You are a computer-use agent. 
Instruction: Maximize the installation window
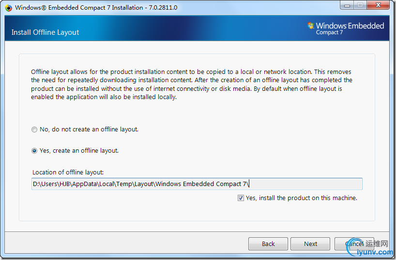click(360, 6)
